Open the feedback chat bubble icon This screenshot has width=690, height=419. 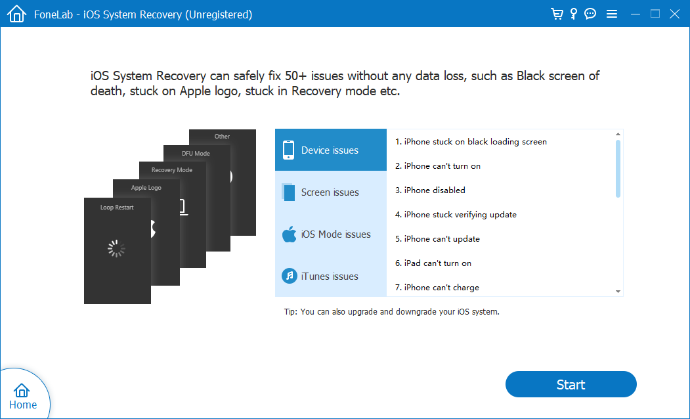pyautogui.click(x=590, y=14)
